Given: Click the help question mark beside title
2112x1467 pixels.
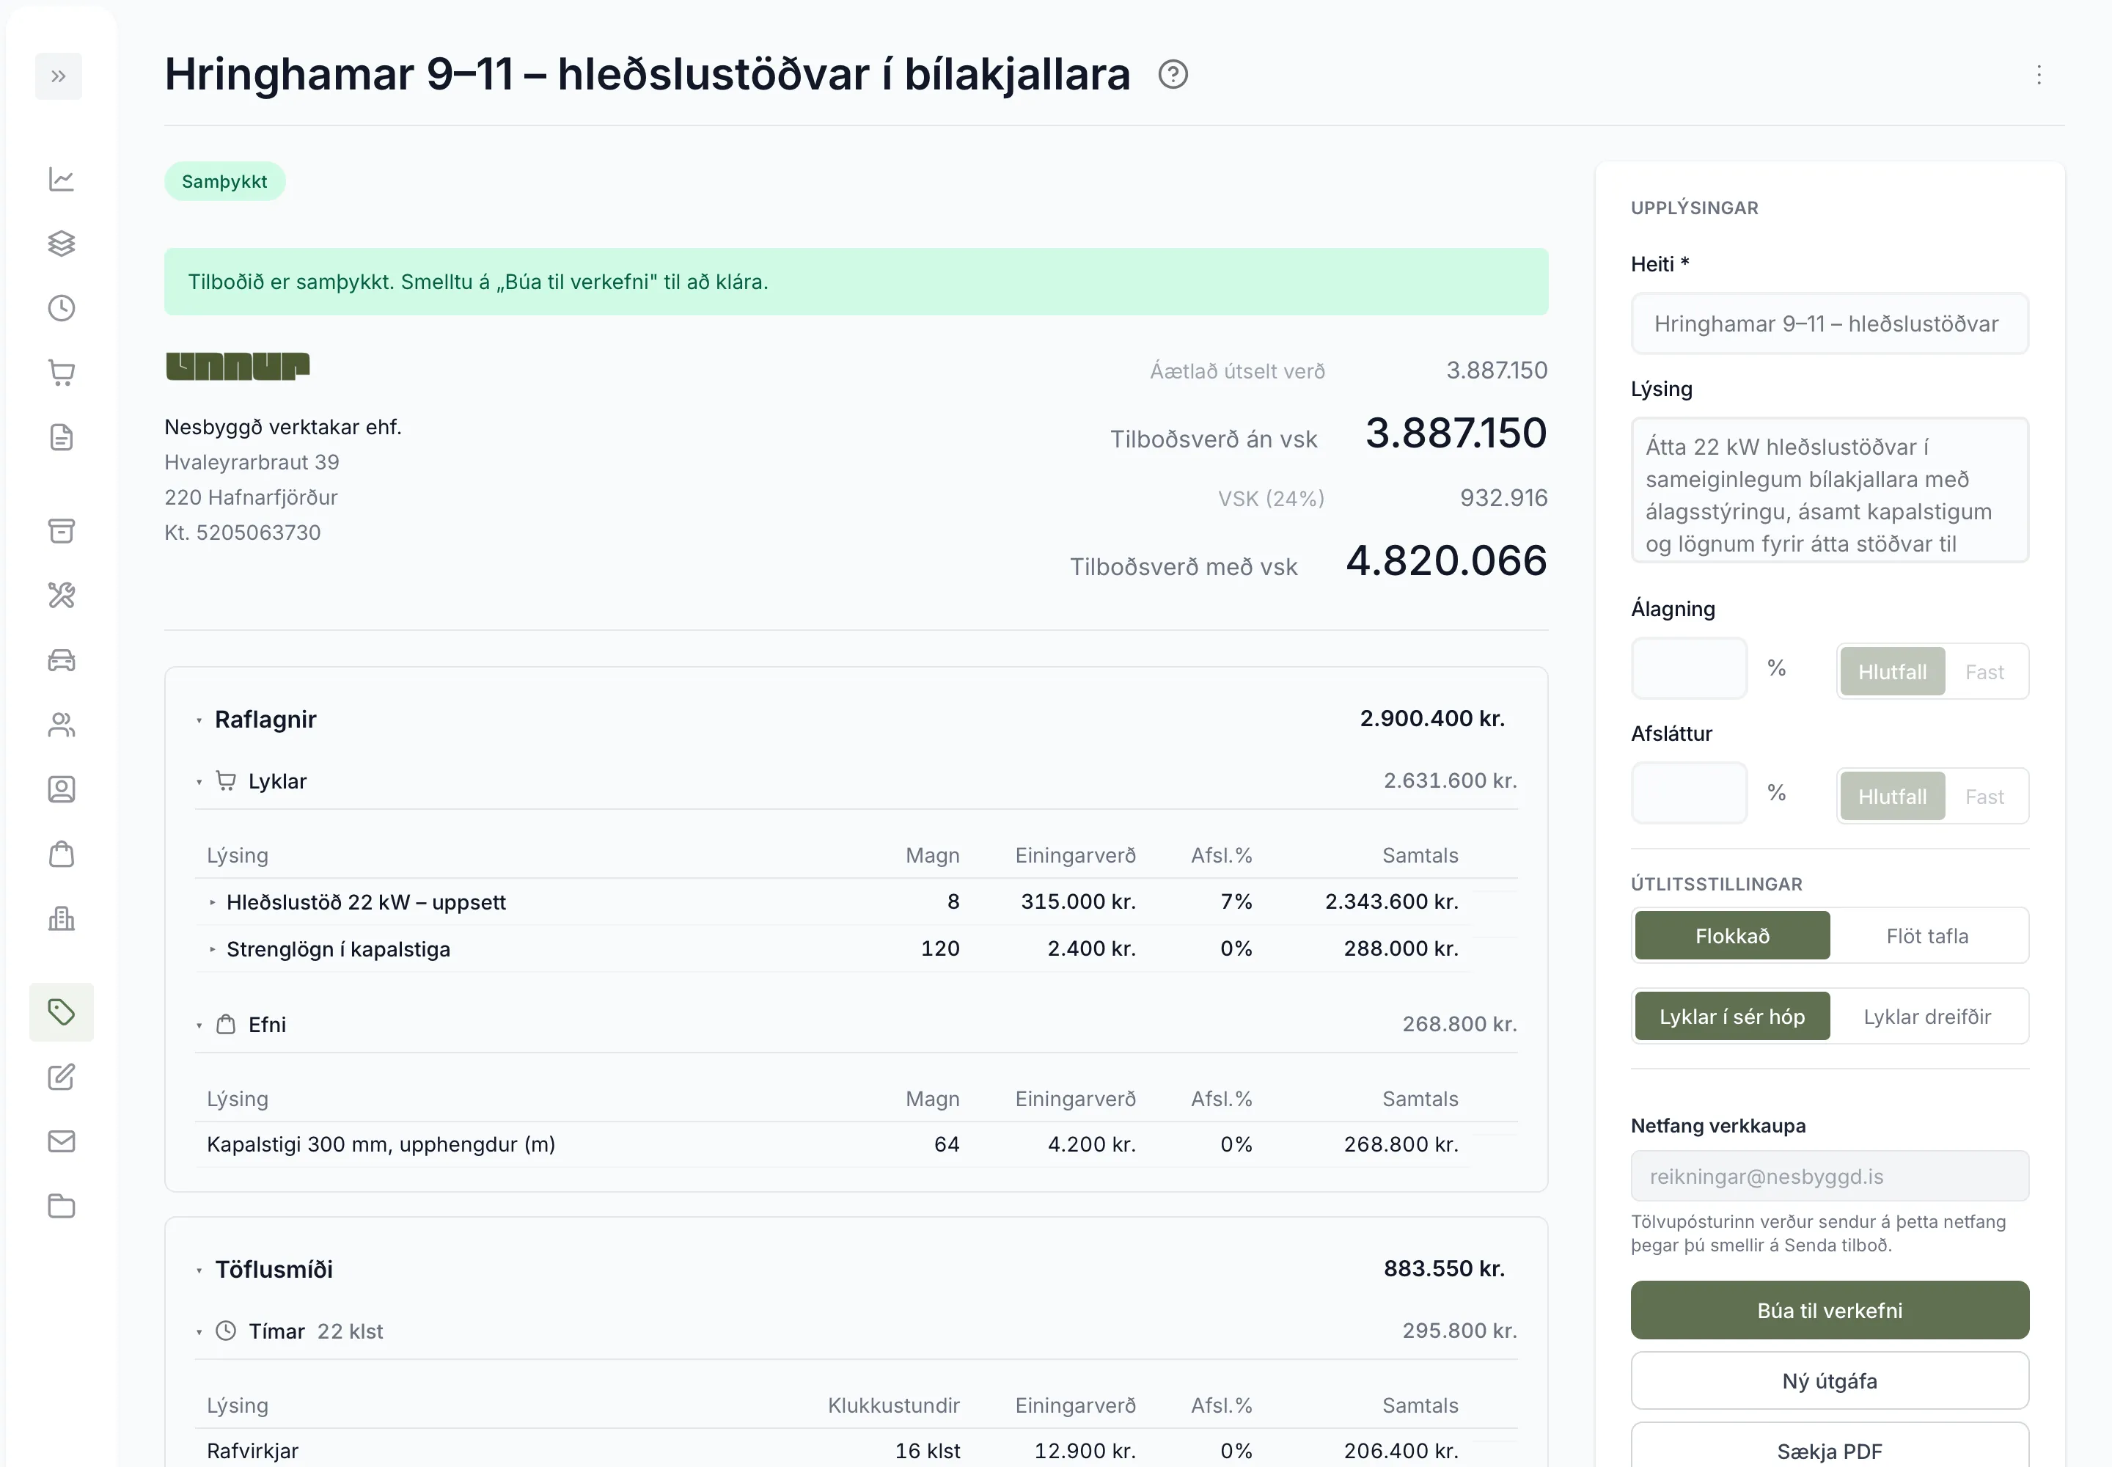Looking at the screenshot, I should 1173,75.
